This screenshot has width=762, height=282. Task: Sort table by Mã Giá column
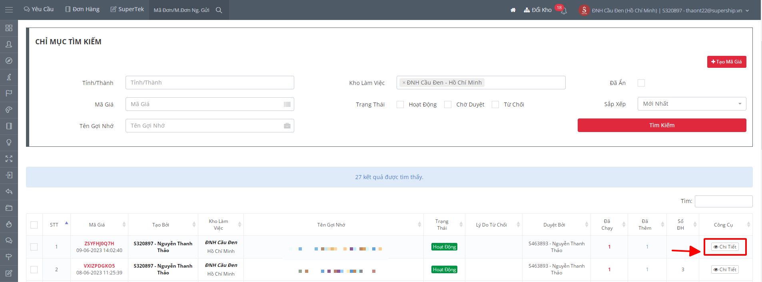click(x=100, y=225)
